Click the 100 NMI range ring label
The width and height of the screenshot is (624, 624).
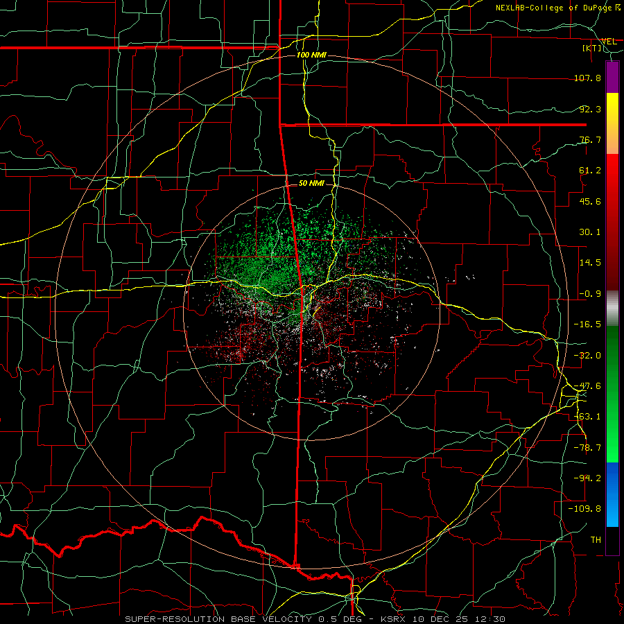coord(311,55)
